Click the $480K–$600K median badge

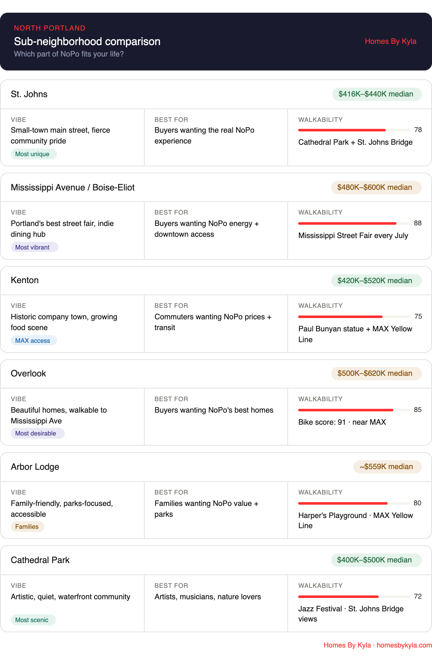coord(376,187)
